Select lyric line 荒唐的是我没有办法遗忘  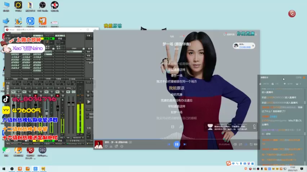tap(177, 101)
